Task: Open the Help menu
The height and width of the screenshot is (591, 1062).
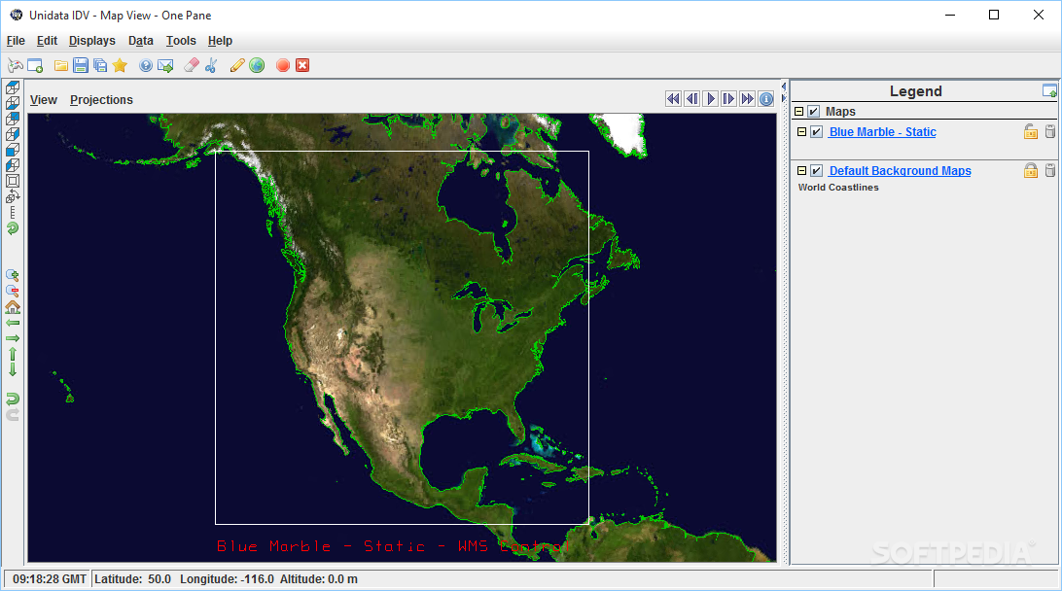Action: (x=220, y=41)
